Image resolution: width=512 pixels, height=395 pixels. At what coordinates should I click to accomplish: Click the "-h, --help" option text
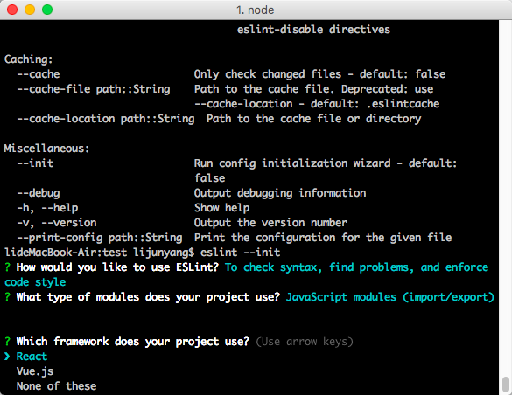[47, 208]
